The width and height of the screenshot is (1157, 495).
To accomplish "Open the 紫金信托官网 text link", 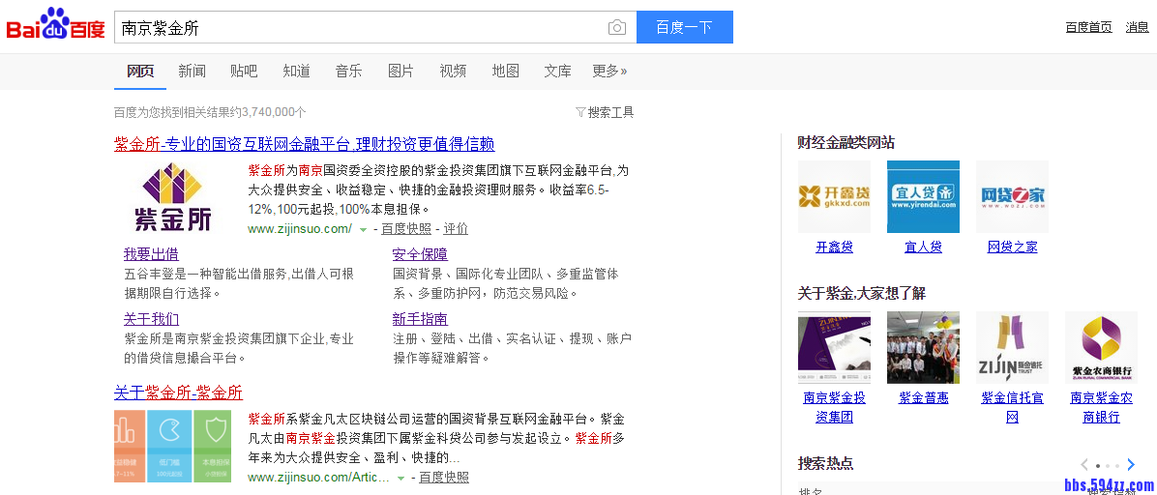I will (x=1012, y=407).
